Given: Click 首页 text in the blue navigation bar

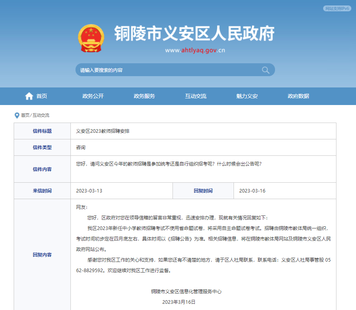Looking at the screenshot, I should click(42, 96).
